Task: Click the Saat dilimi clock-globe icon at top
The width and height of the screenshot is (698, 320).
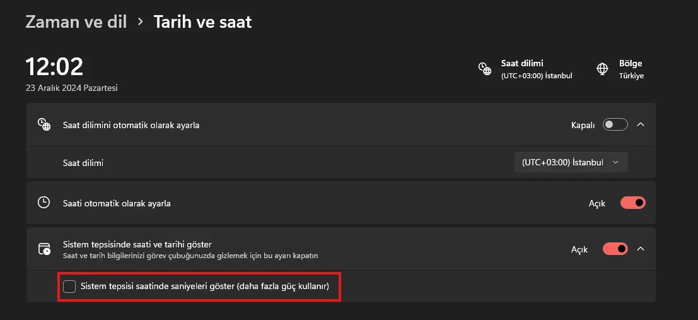Action: click(485, 69)
